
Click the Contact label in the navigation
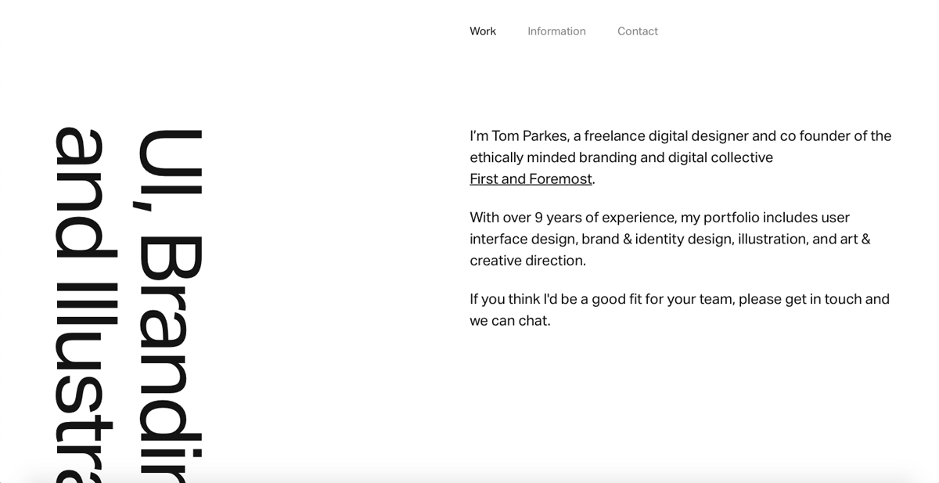637,31
